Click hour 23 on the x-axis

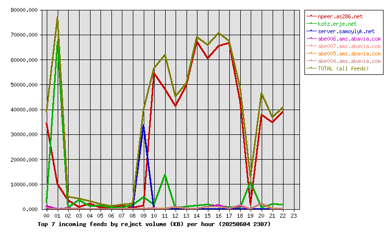[x=293, y=216]
